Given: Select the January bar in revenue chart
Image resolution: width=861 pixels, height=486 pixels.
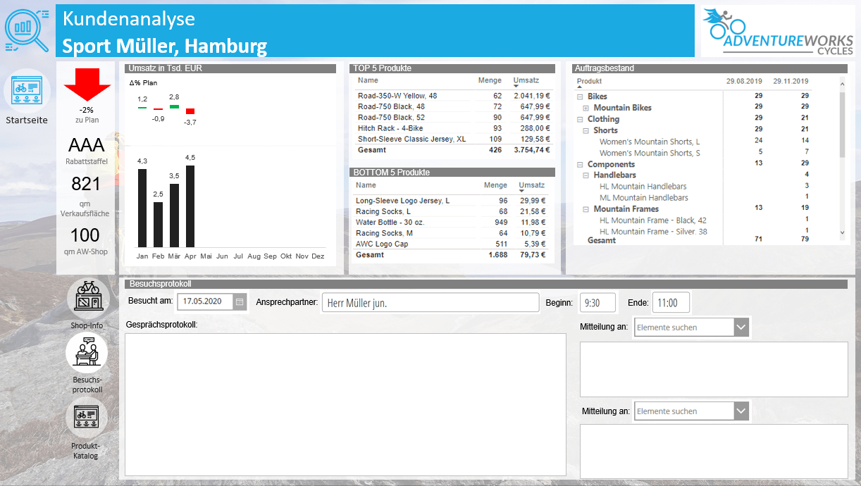Looking at the screenshot, I should point(142,208).
